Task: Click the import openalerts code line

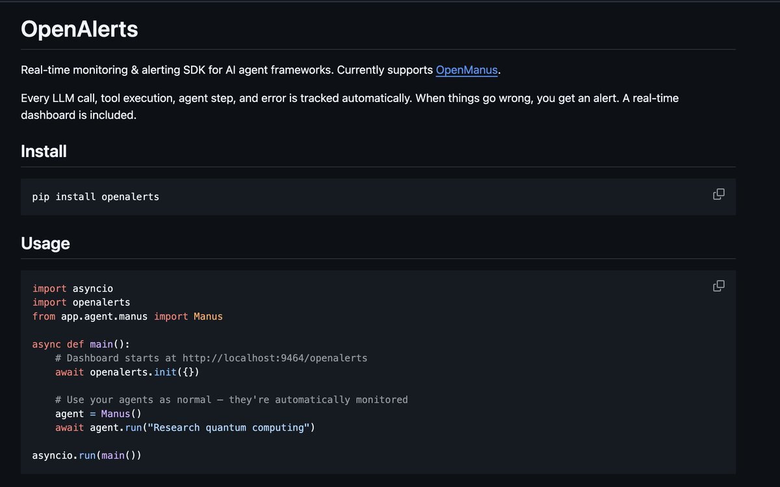Action: coord(81,303)
